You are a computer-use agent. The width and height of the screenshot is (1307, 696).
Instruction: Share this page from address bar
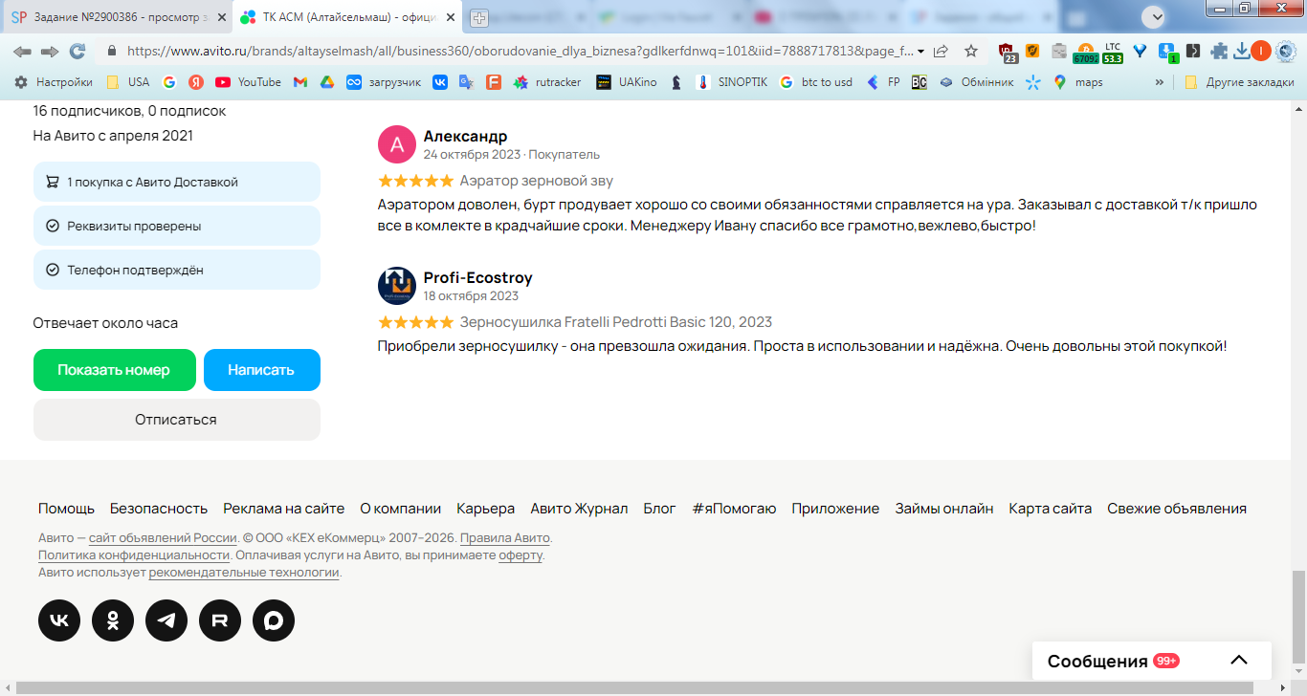point(941,51)
